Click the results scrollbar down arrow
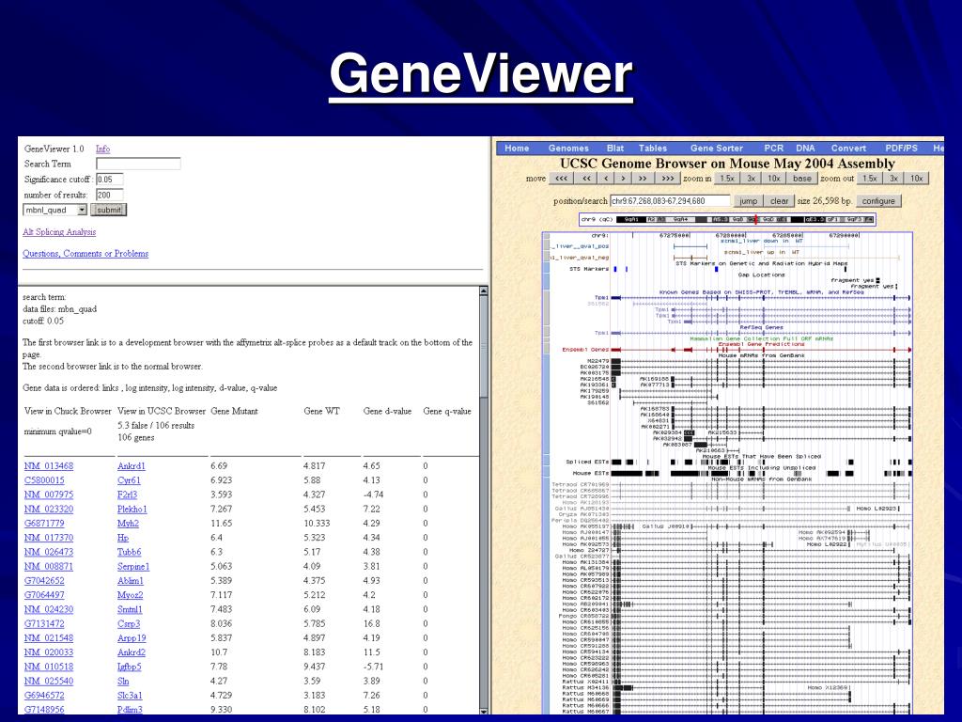The width and height of the screenshot is (962, 722). pos(484,711)
